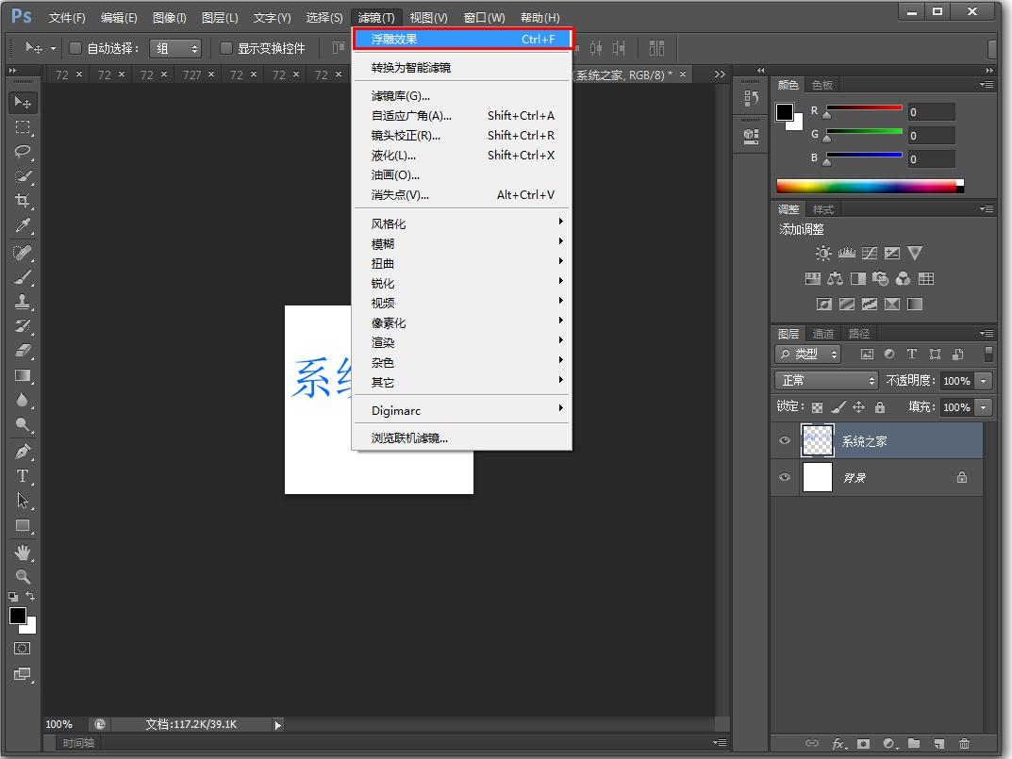Hide the 系统之家 layer
The width and height of the screenshot is (1012, 759).
click(x=784, y=440)
